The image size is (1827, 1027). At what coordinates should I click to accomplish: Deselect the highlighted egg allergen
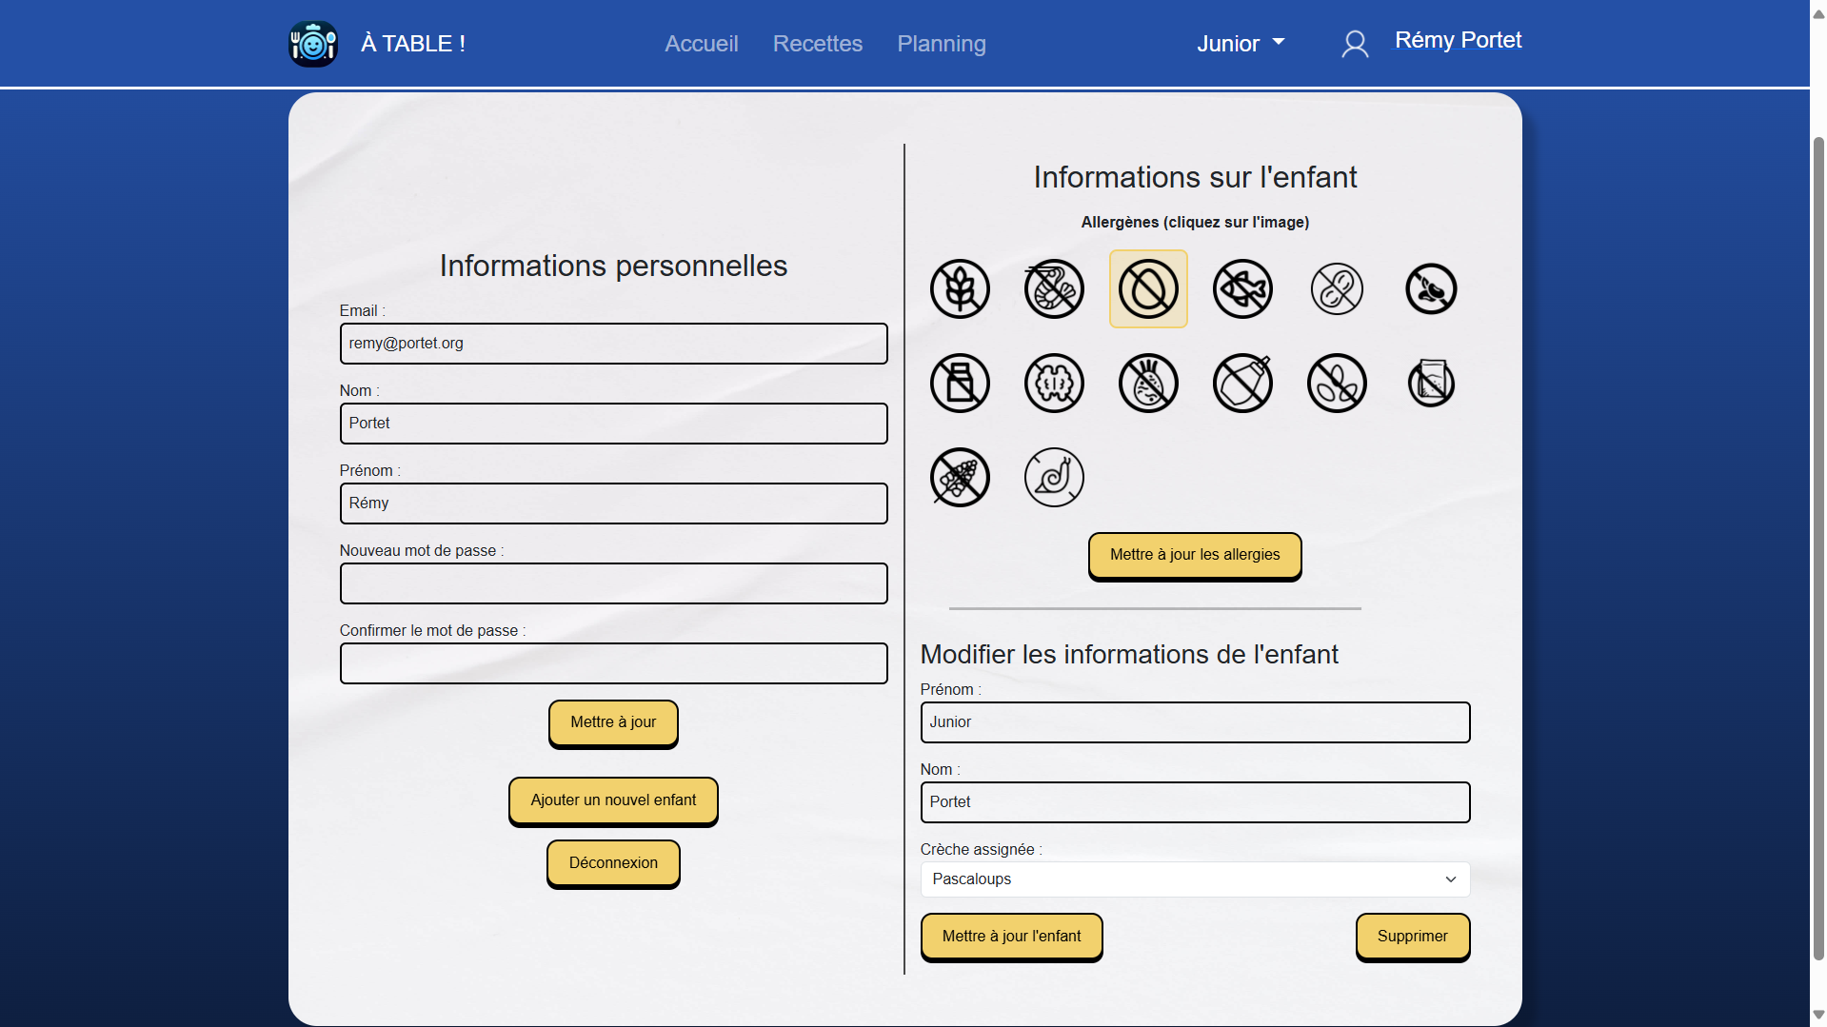(1148, 289)
